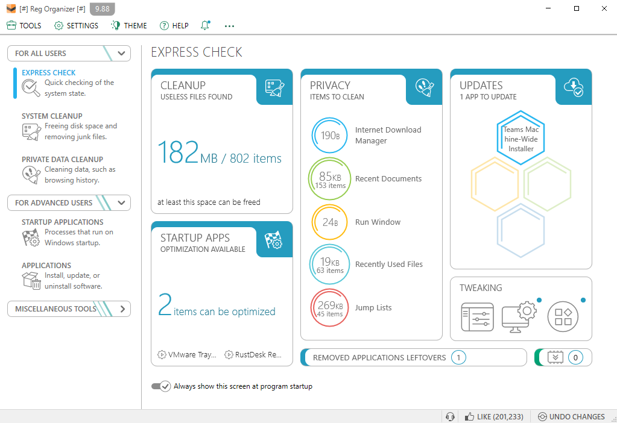
Task: Open the HELP menu
Action: (x=174, y=25)
